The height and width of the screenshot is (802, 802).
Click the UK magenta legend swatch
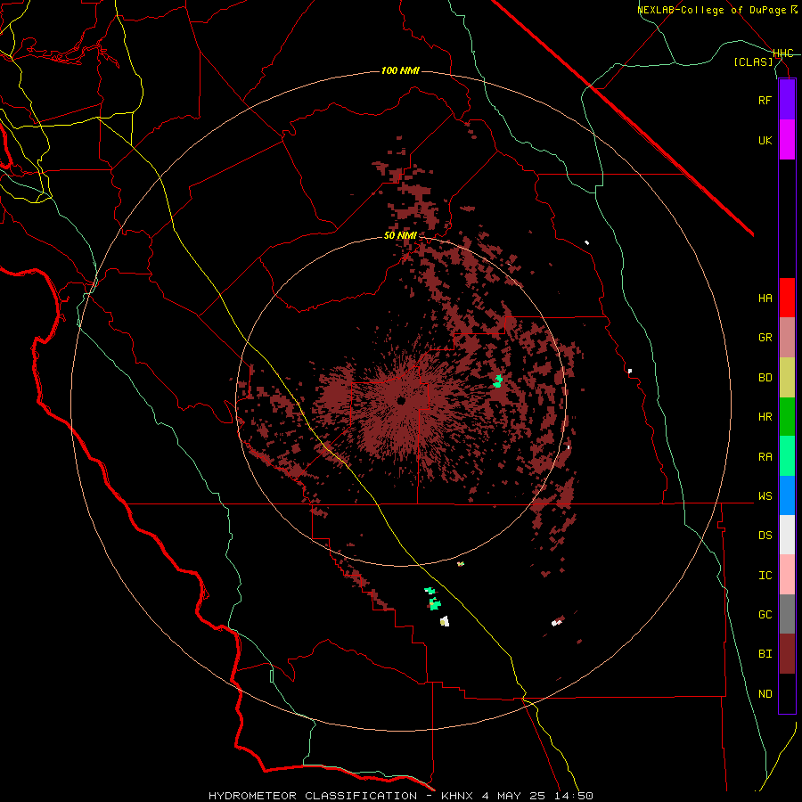click(x=787, y=140)
